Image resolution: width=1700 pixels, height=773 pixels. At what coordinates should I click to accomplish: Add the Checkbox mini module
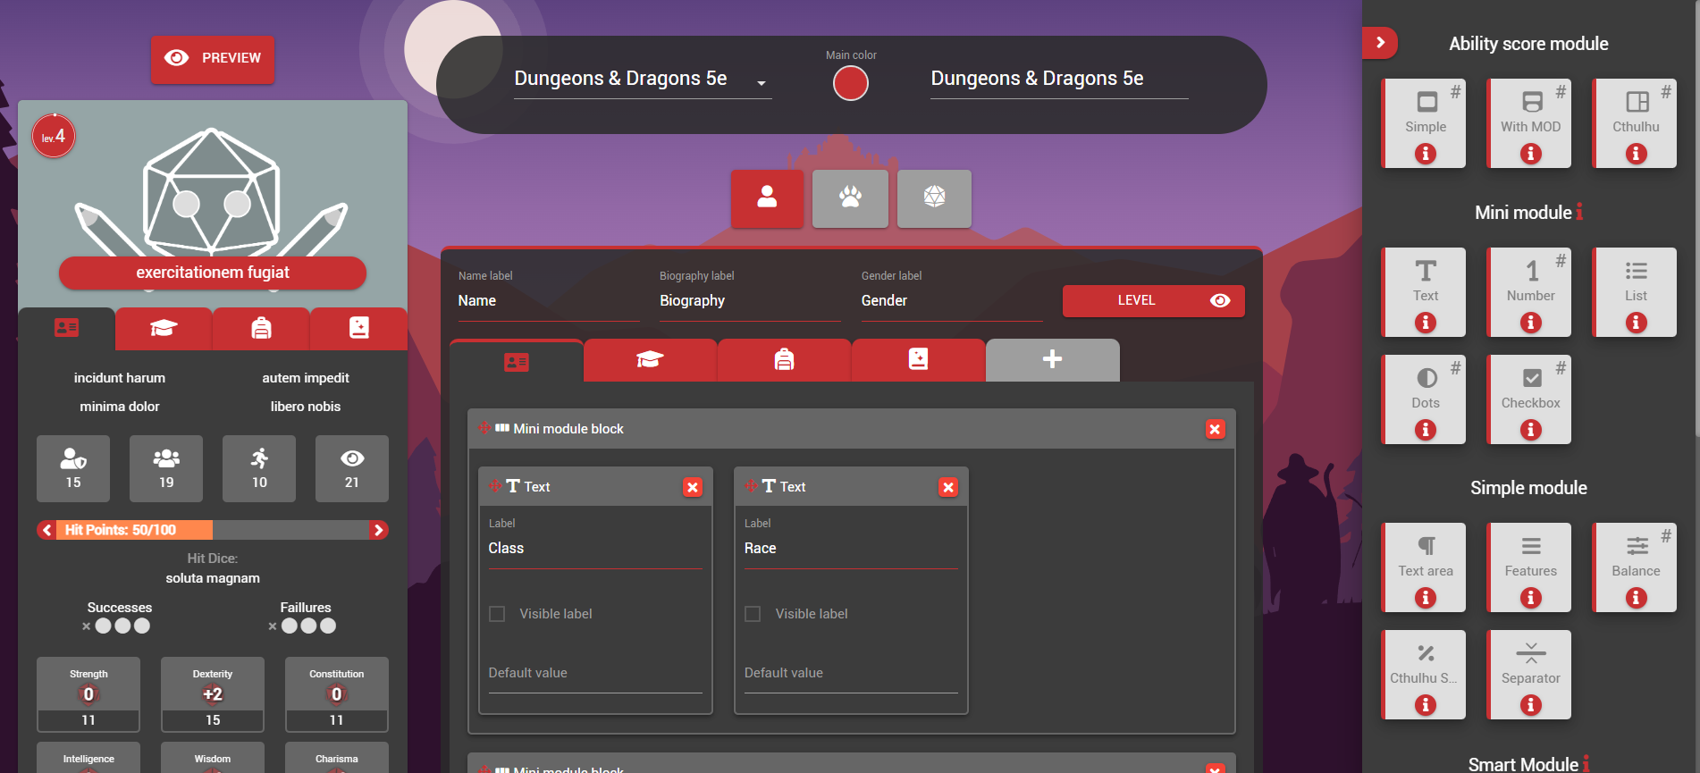click(x=1530, y=399)
